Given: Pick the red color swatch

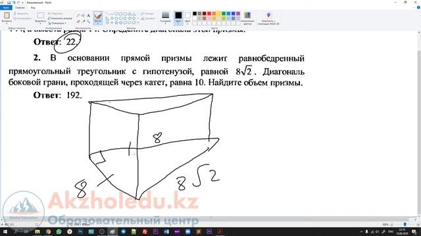Looking at the screenshot, I should (x=209, y=14).
